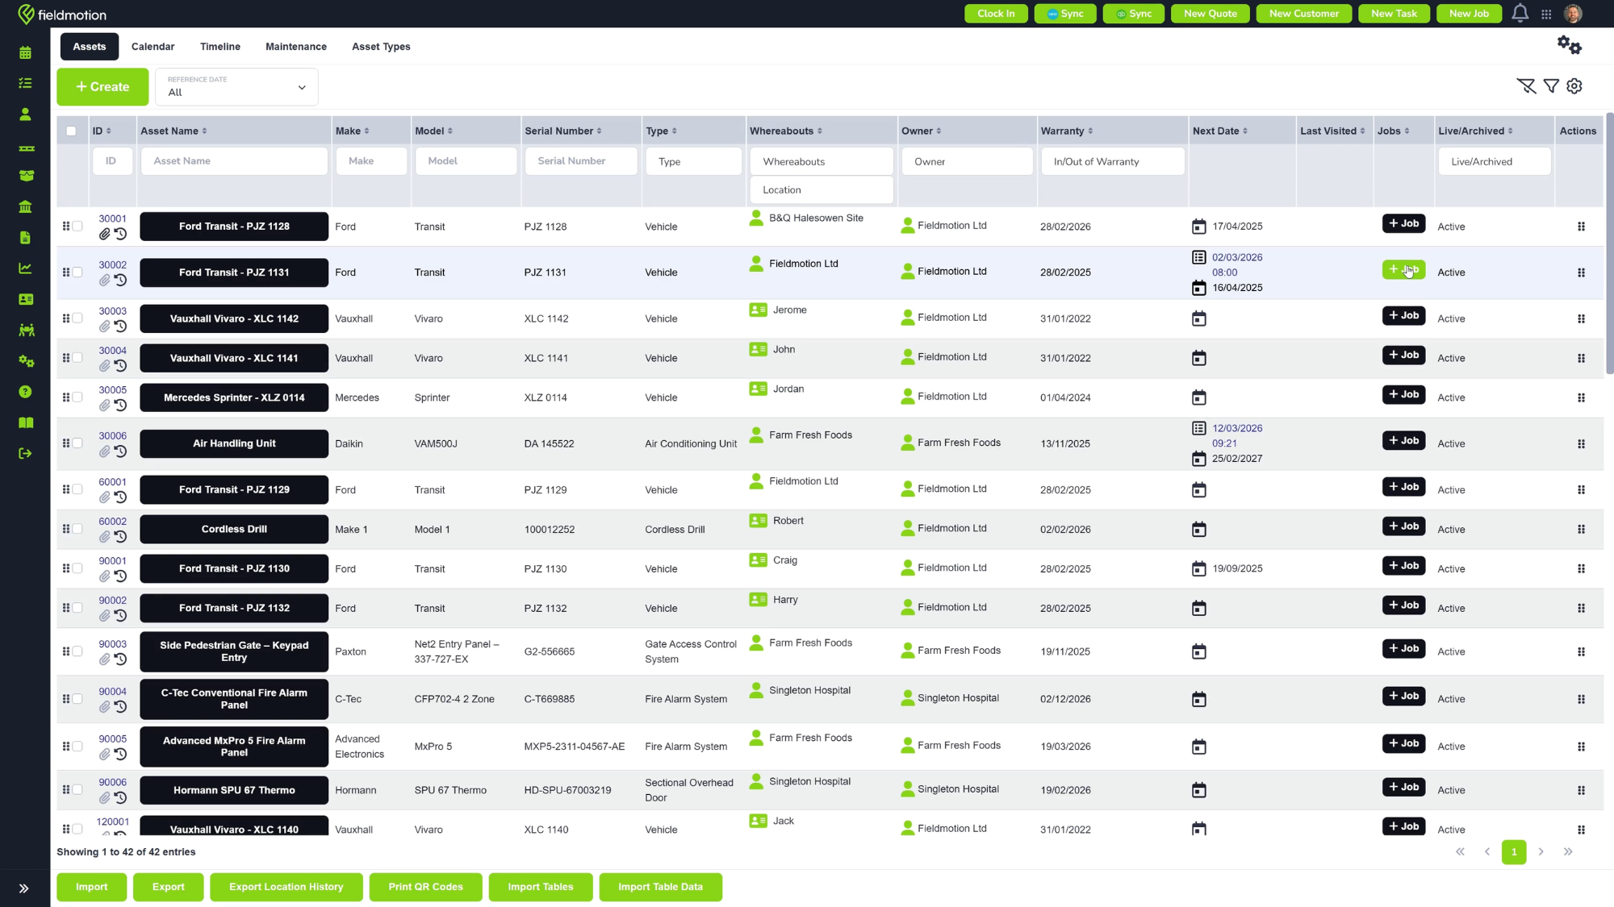Open attachment paperclip for asset 30001
The height and width of the screenshot is (907, 1614).
[x=105, y=235]
